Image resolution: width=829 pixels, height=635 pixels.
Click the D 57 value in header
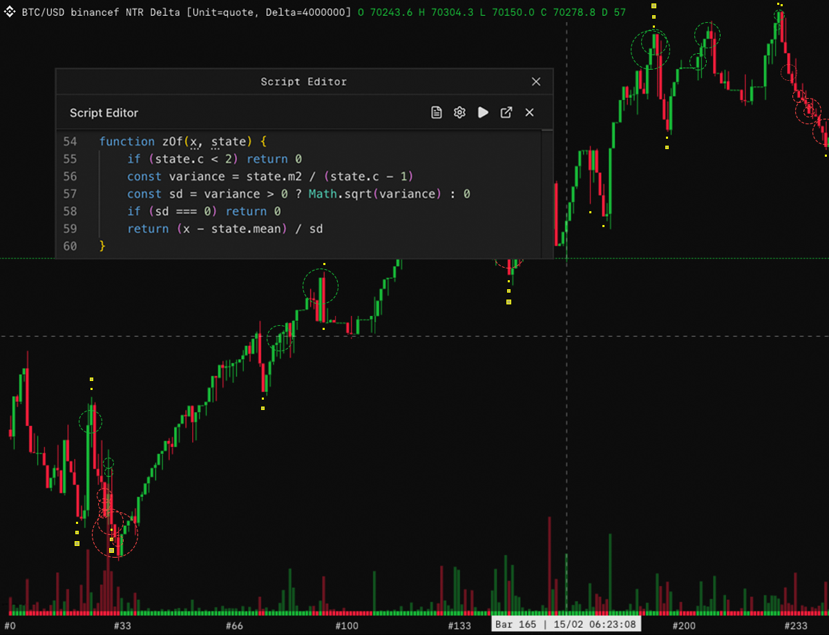click(613, 12)
